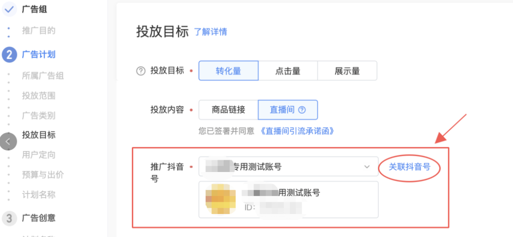Select 展示量 as the delivery goal

tap(347, 71)
